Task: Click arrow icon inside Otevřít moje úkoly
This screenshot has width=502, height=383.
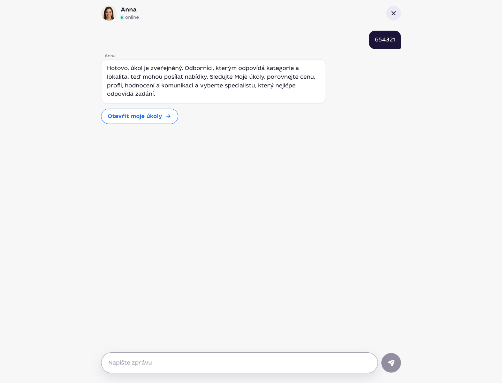Action: click(x=168, y=116)
